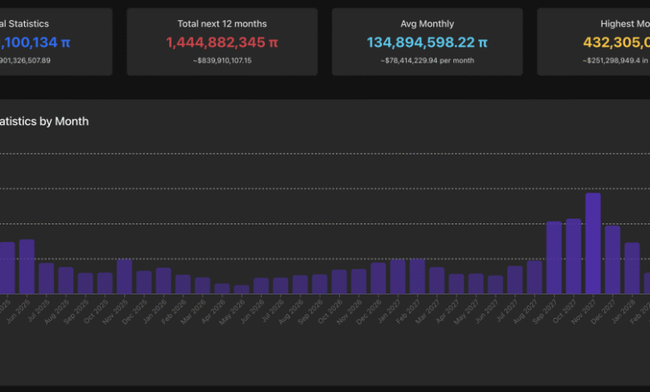Screen dimensions: 650x392
Task: Select the Nov 2025 bar
Action: [124, 276]
